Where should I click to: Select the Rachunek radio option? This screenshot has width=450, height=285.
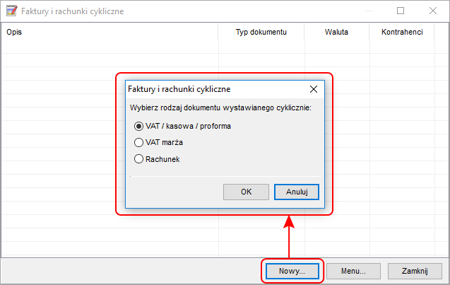(x=138, y=159)
